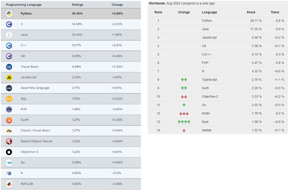Click the Share column header
The height and width of the screenshot is (190, 289).
click(x=251, y=12)
